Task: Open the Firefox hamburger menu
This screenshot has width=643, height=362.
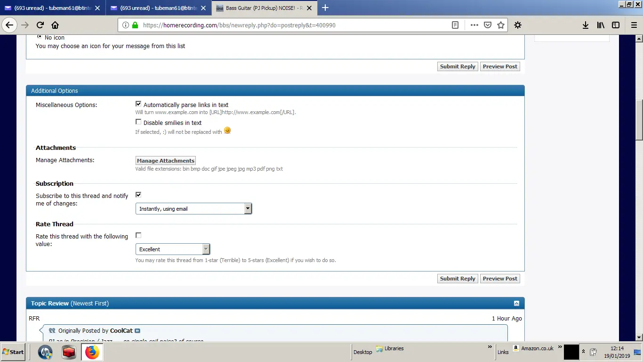Action: coord(634,25)
